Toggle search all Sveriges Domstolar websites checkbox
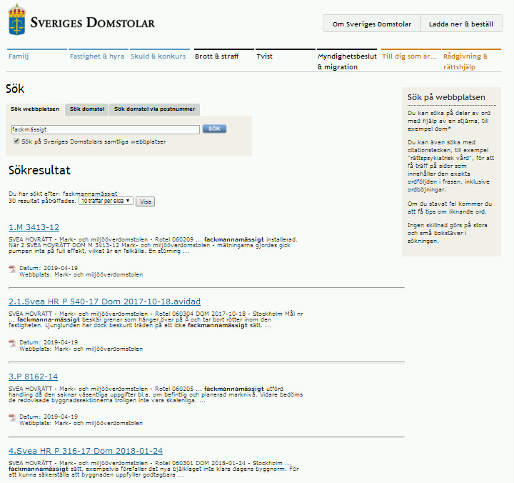The height and width of the screenshot is (483, 514). point(16,142)
